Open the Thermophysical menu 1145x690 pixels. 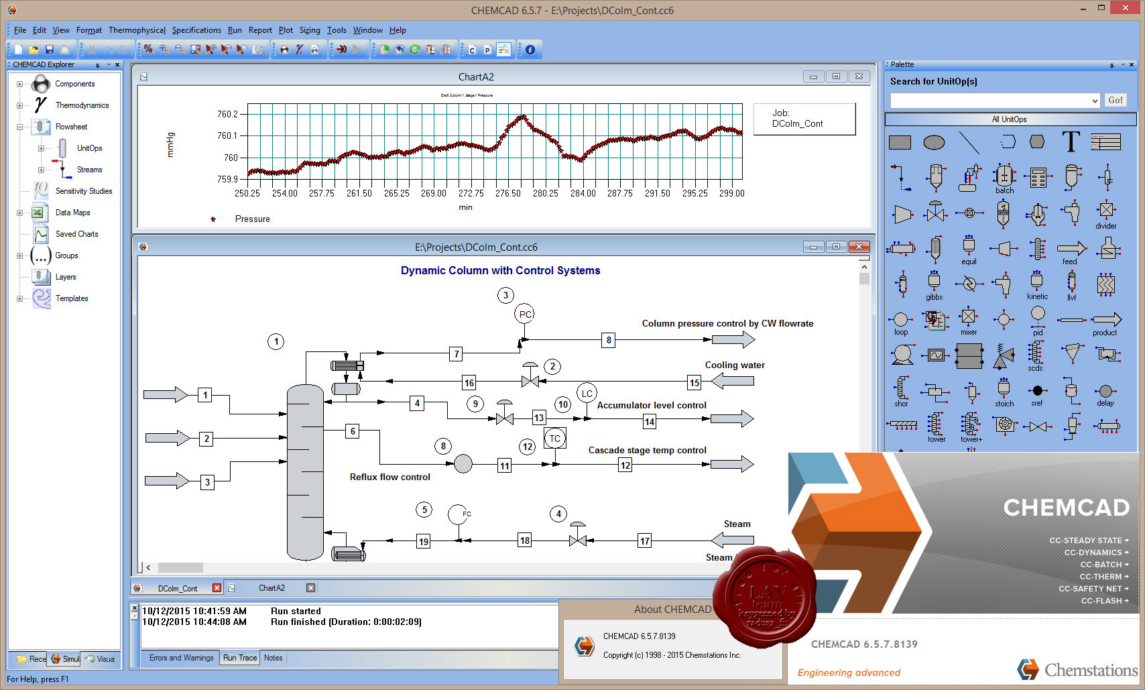137,30
